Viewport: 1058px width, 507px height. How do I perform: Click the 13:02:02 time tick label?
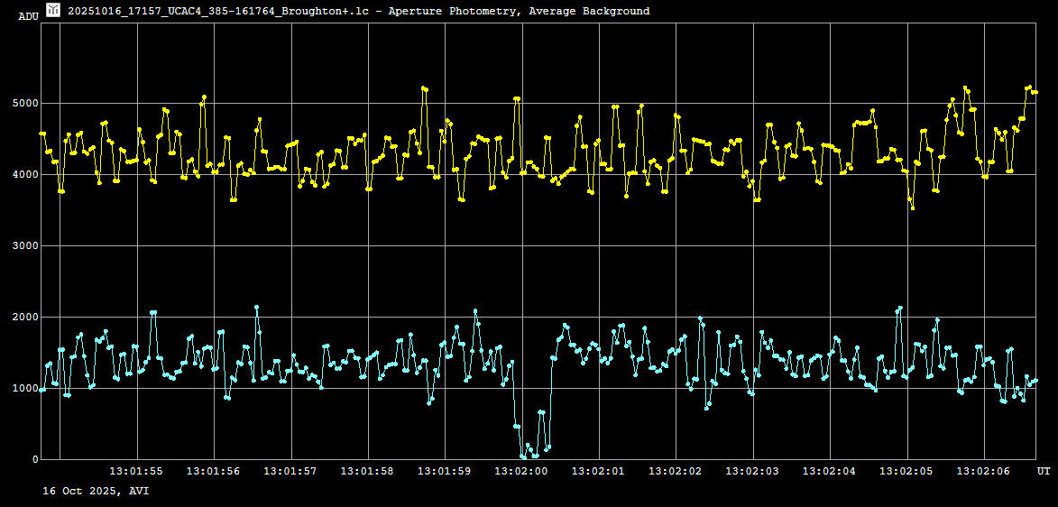(676, 471)
